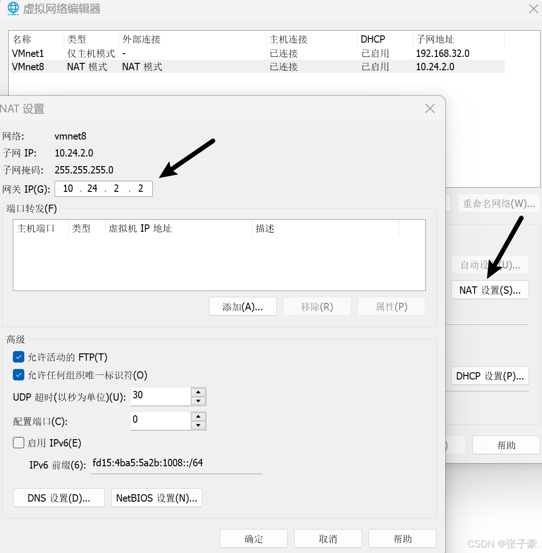Click the 子网地址 column header
Viewport: 542px width, 553px height.
(458, 39)
